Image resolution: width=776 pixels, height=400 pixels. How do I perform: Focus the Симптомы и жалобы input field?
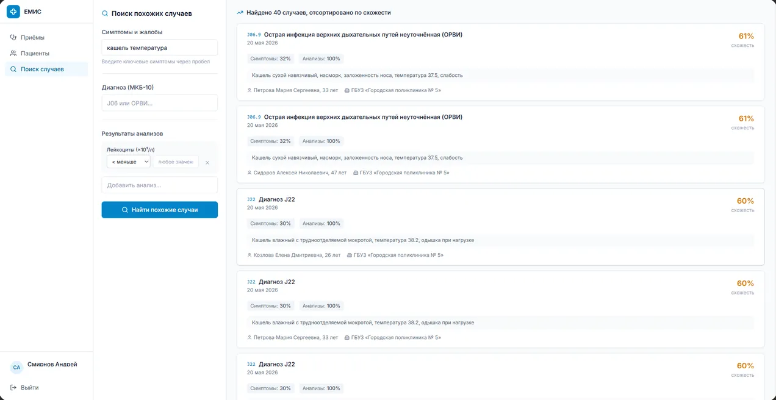click(x=159, y=48)
